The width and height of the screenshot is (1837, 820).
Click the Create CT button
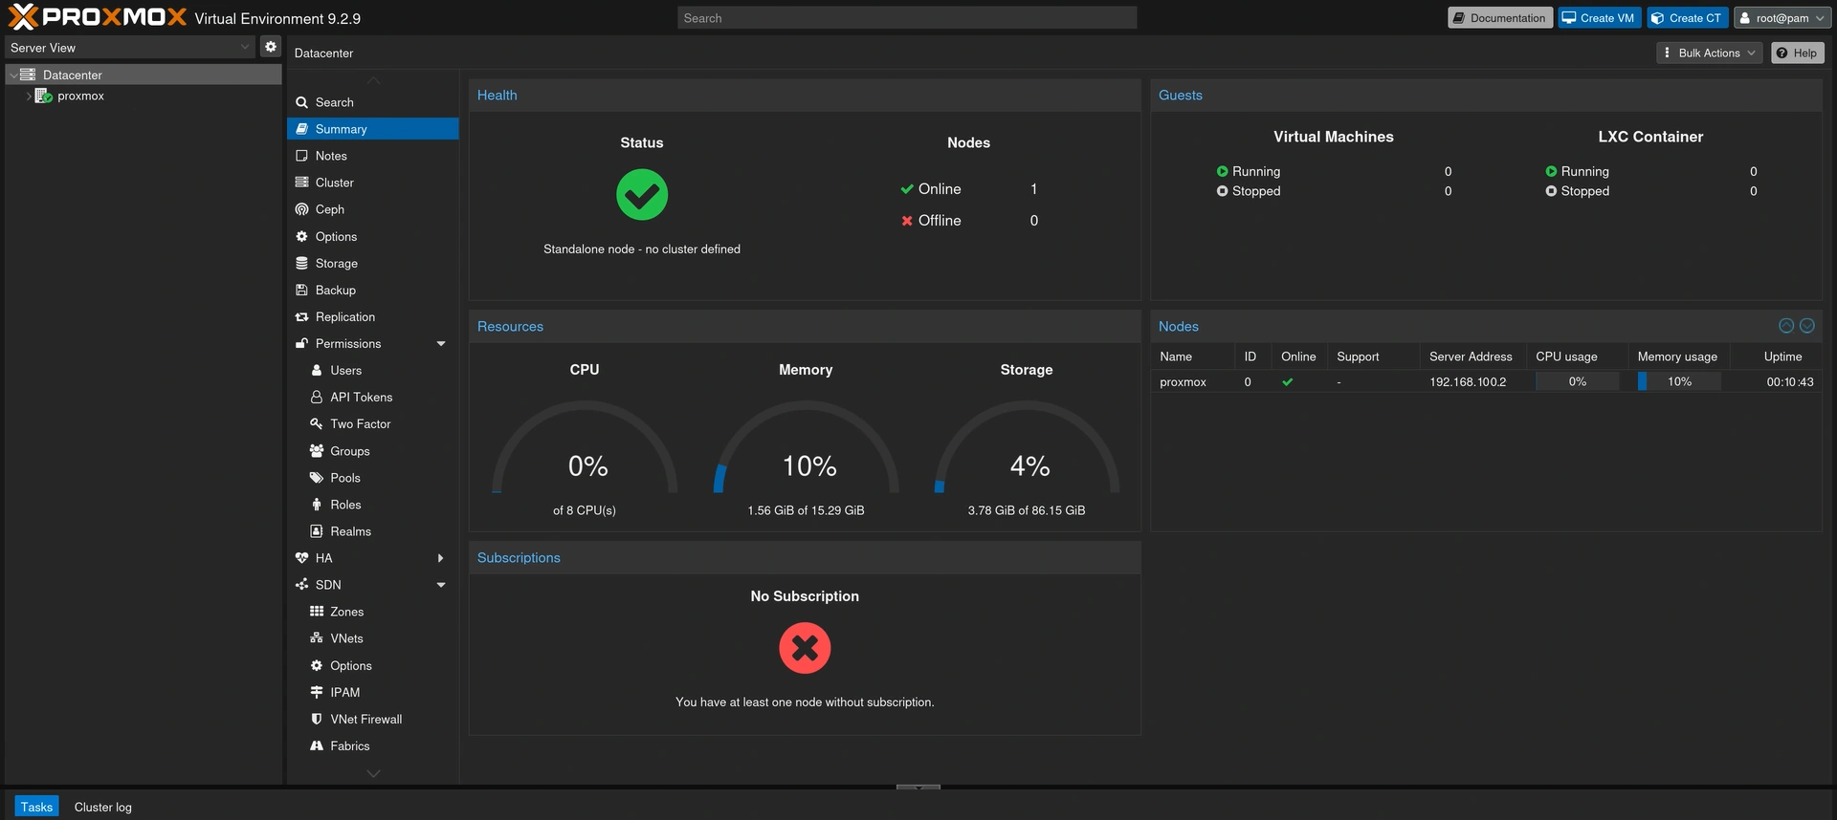click(x=1687, y=18)
